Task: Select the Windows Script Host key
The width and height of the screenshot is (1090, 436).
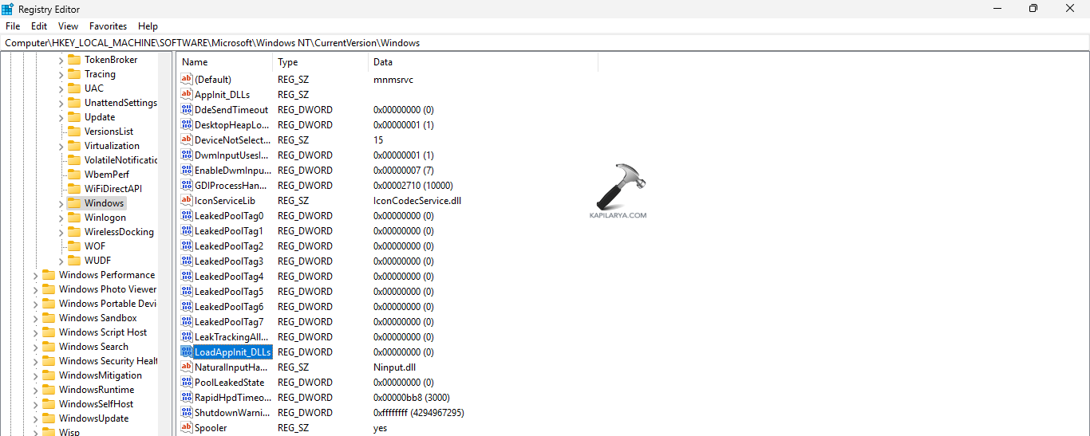Action: click(x=103, y=332)
